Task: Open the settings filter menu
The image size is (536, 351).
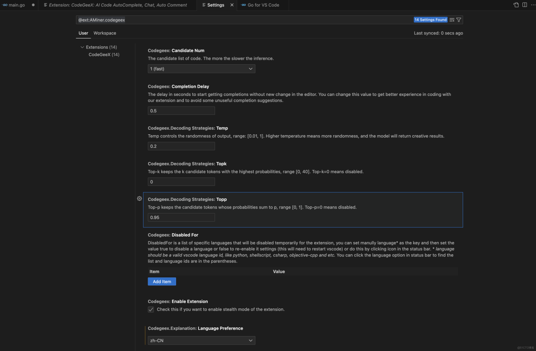Action: click(x=459, y=20)
